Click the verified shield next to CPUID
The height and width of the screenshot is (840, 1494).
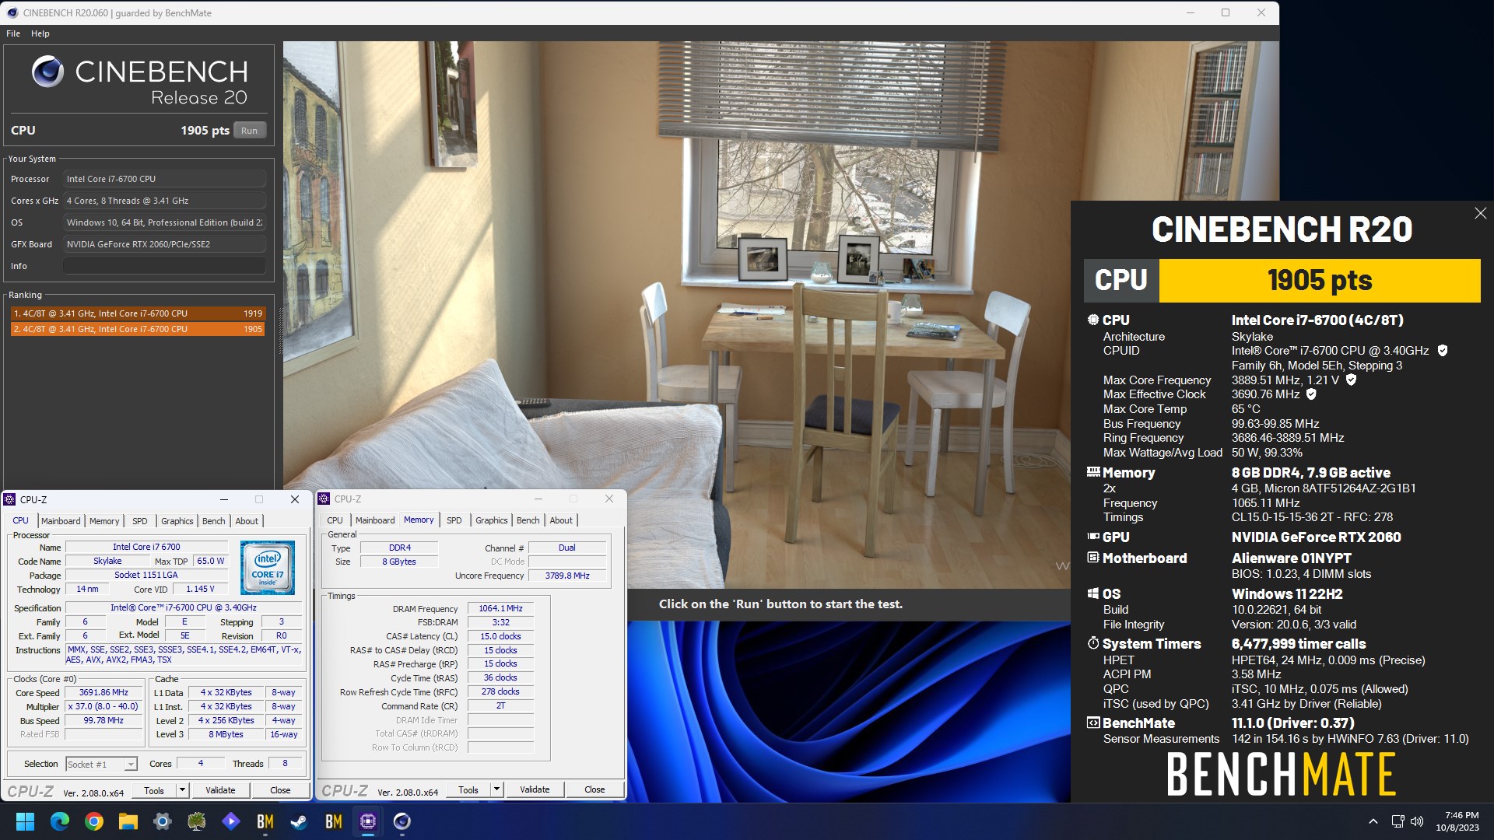[1443, 351]
